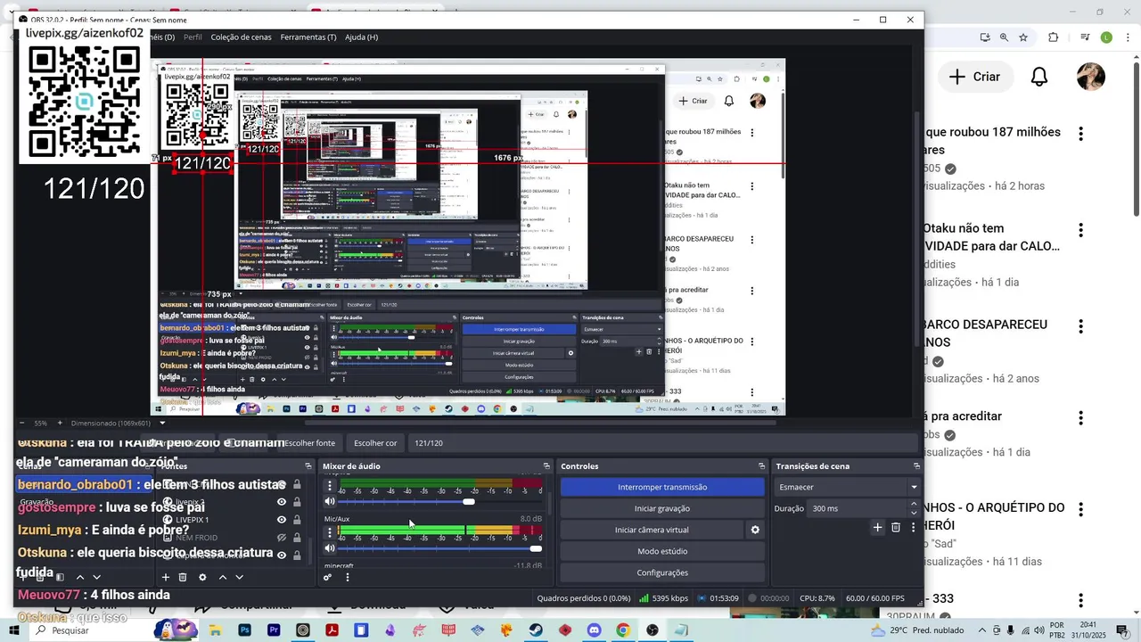Click Iniciar câmera virtual button
Screen dimensions: 1141x642
pyautogui.click(x=652, y=530)
